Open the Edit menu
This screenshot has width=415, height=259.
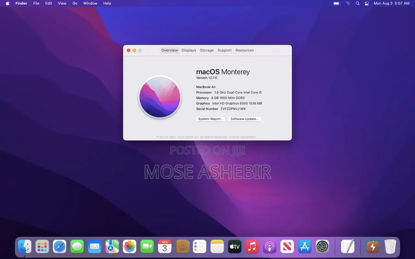(x=49, y=3)
